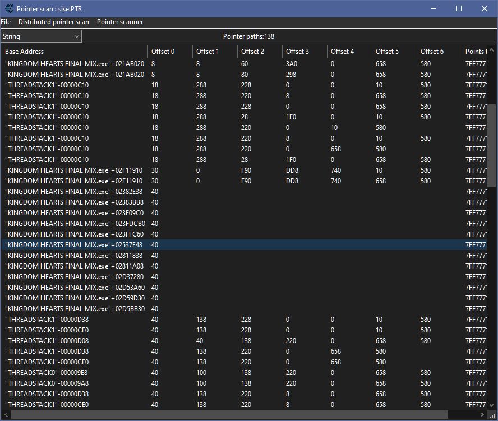Click the horizontal scrollbar left arrow

6,415
